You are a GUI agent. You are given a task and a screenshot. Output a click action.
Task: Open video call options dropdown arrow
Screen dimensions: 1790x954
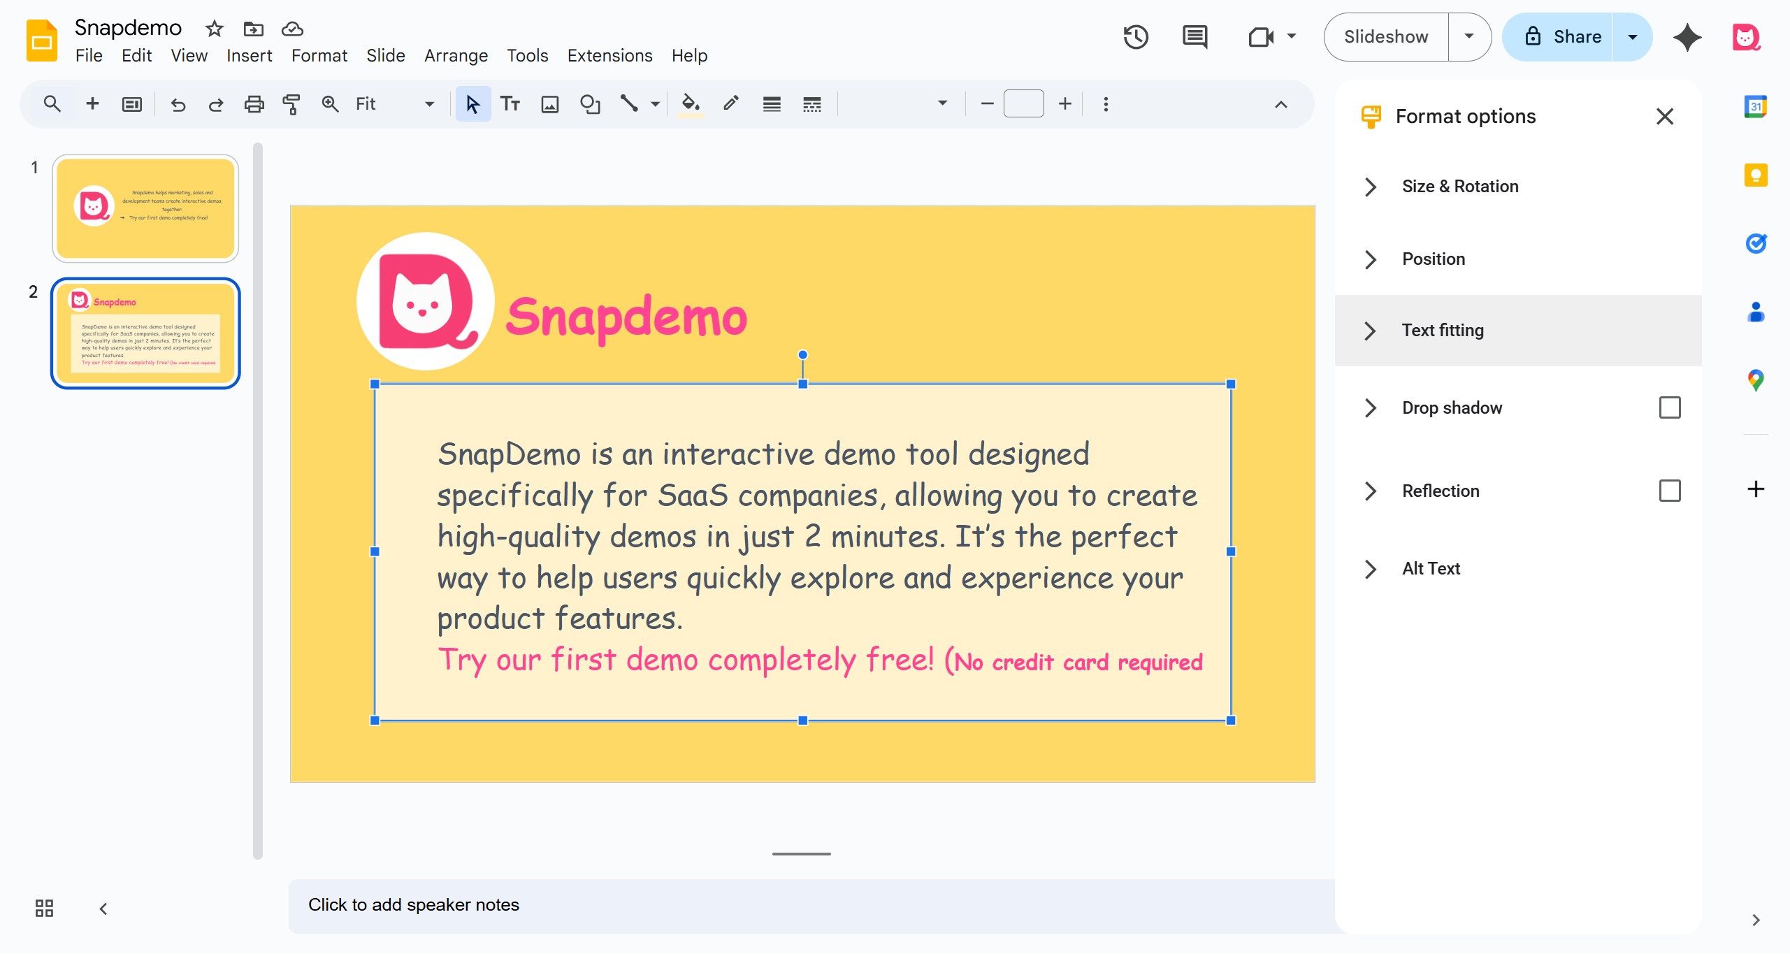tap(1292, 37)
